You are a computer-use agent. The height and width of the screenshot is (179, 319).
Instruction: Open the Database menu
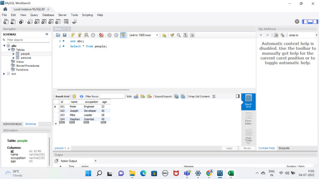point(48,15)
